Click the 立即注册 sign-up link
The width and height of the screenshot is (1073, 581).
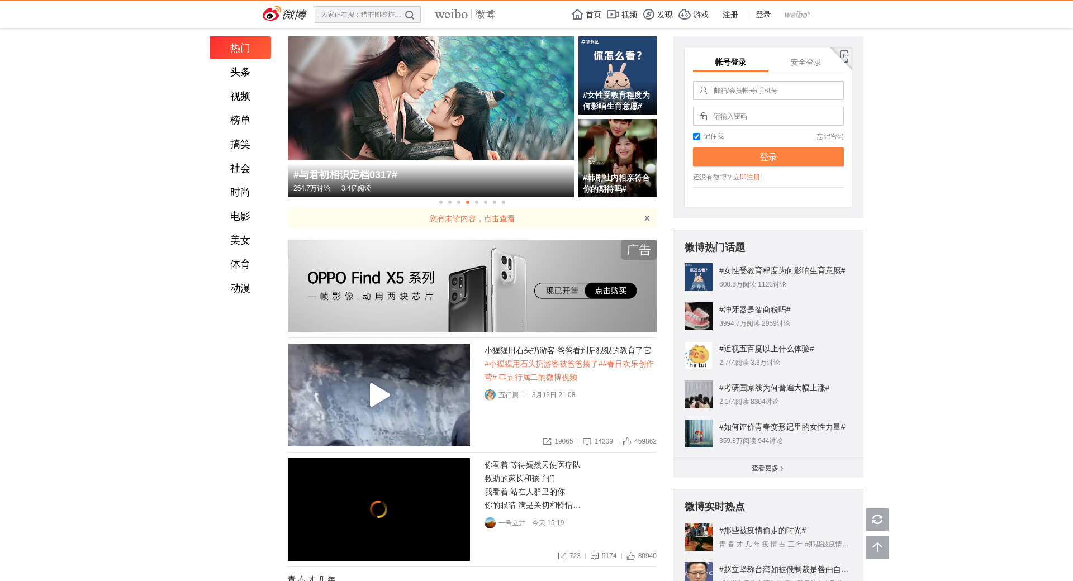point(747,177)
